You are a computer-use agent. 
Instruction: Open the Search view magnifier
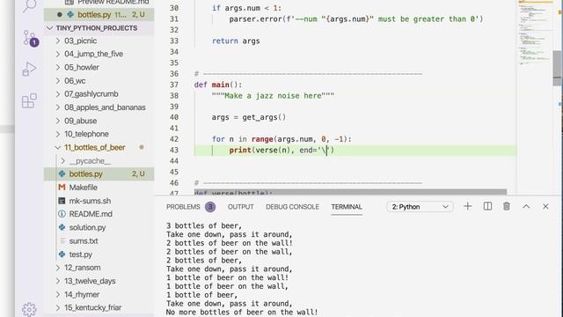click(x=29, y=5)
